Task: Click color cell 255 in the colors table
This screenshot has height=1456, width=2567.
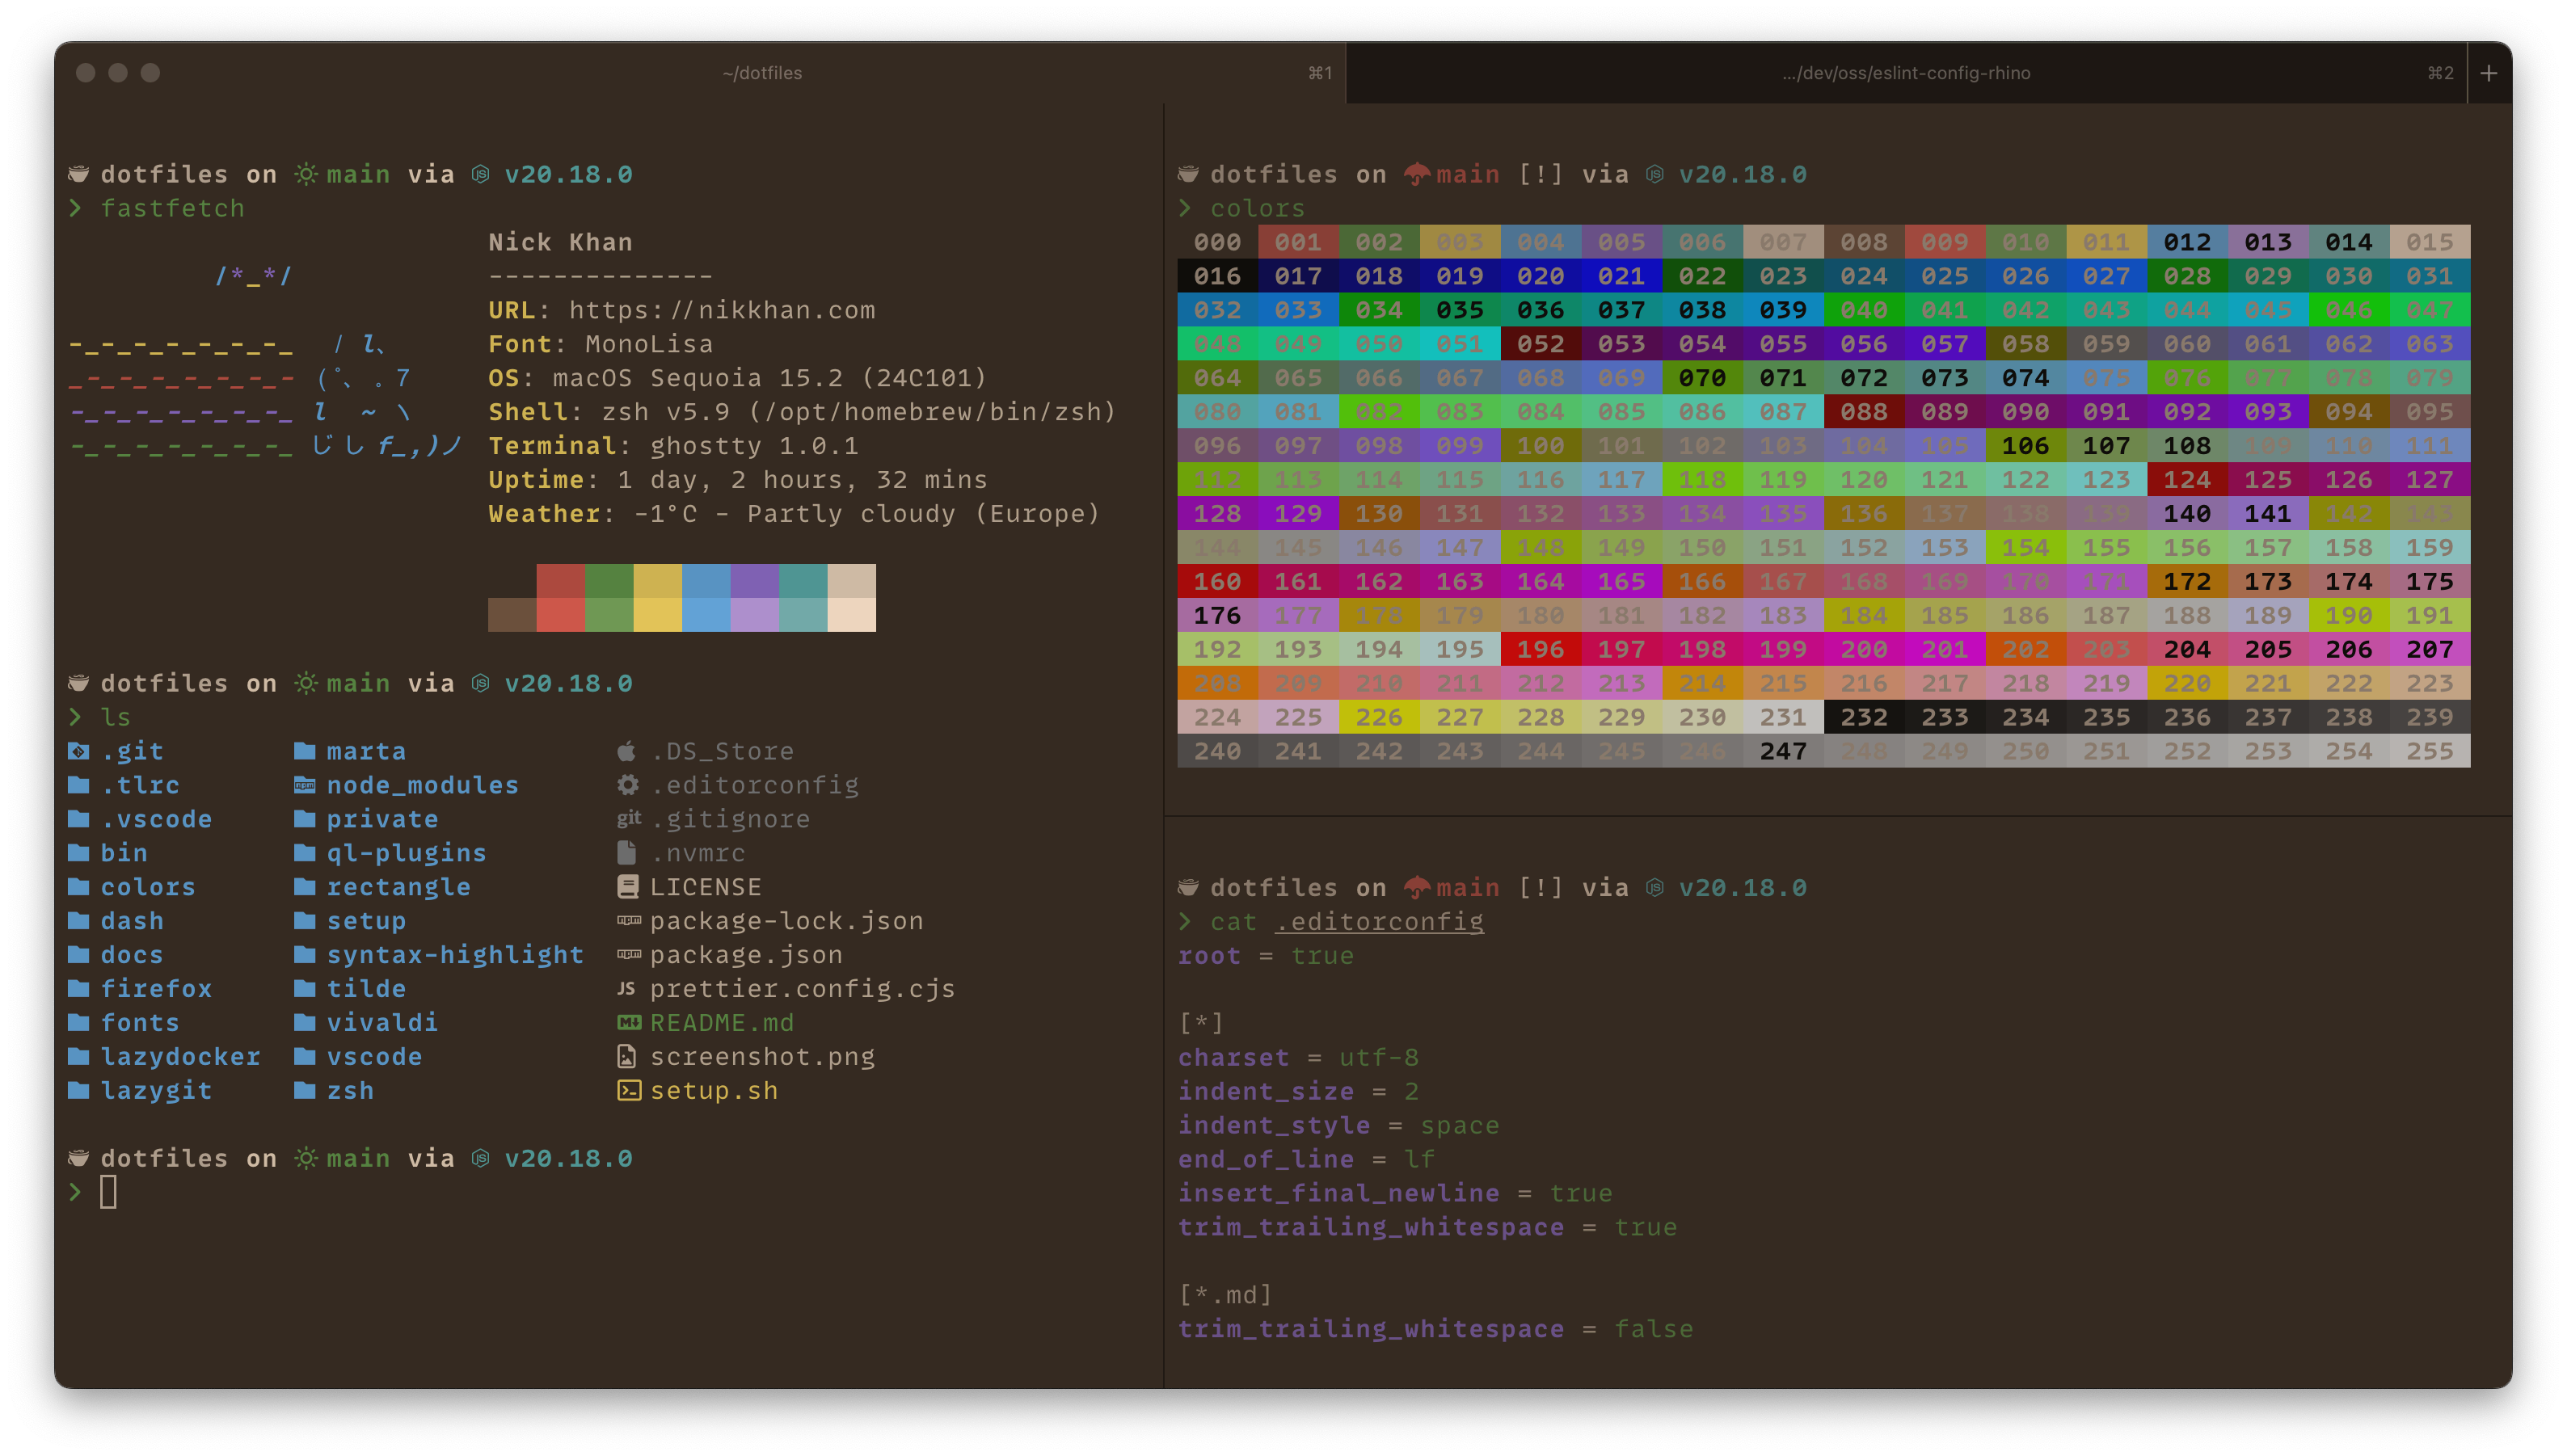Action: [x=2430, y=752]
